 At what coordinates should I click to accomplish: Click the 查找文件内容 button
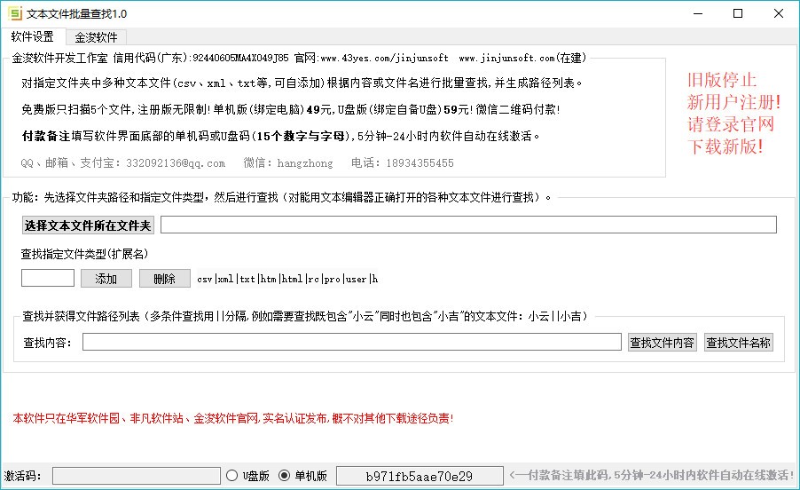click(662, 343)
